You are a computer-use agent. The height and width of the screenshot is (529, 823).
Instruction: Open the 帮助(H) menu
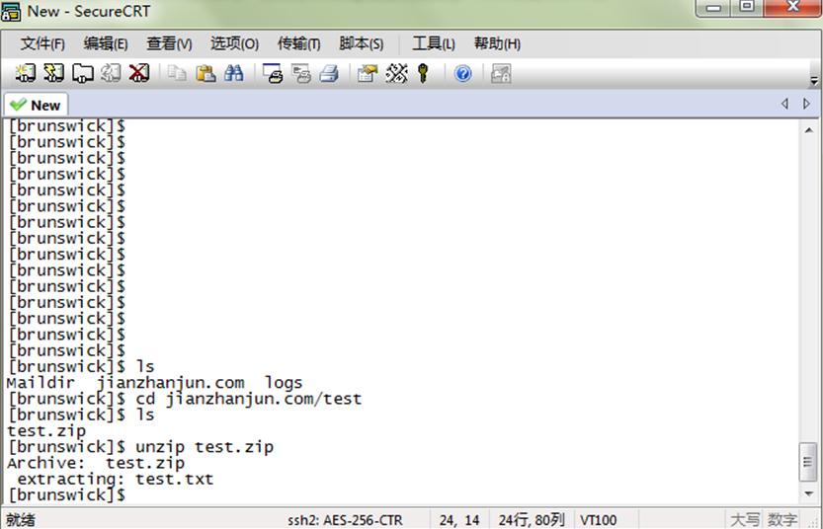coord(497,44)
